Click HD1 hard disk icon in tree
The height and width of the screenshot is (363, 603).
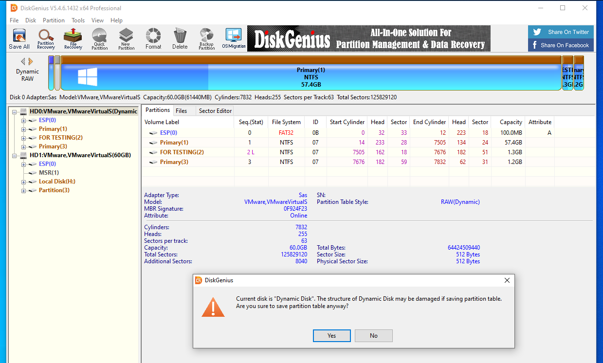click(23, 155)
